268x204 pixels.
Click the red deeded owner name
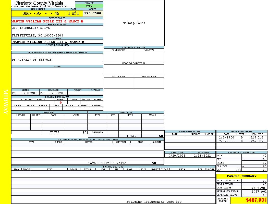pos(47,22)
